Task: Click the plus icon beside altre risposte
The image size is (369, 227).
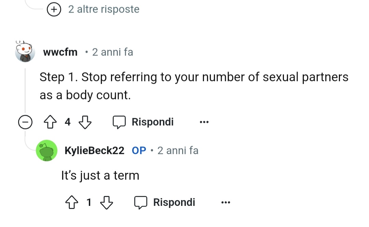Action: click(x=53, y=10)
